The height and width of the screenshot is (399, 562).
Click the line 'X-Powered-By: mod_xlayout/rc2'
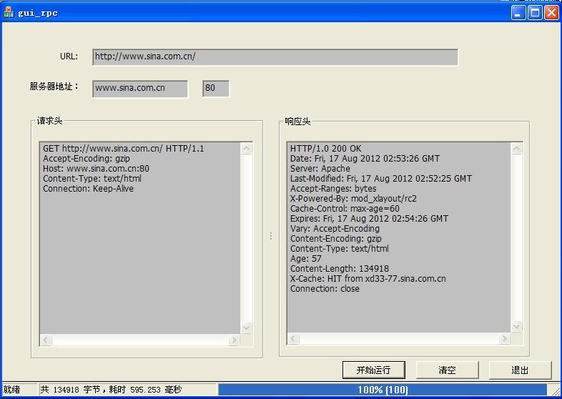353,199
